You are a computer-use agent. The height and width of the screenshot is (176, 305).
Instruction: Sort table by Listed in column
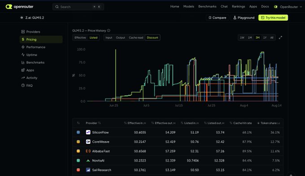point(190,123)
